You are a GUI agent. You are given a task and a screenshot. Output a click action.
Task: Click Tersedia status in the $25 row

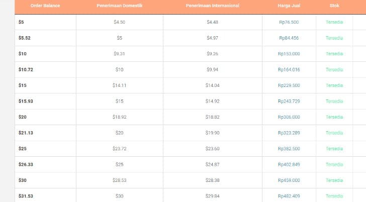pyautogui.click(x=334, y=149)
